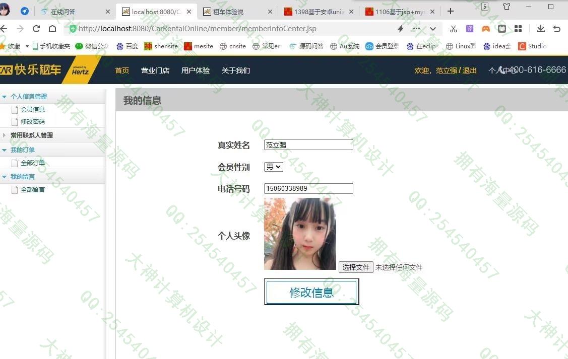Open 营业门店 in the navigation bar

(155, 70)
